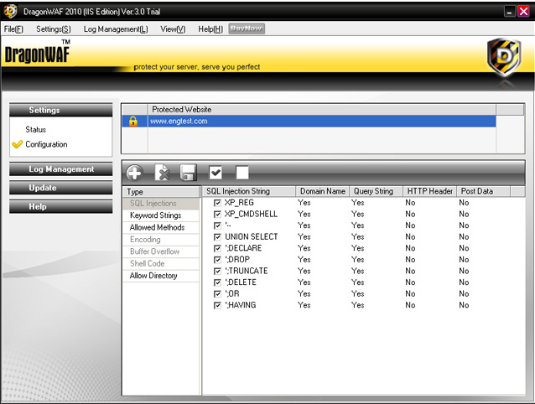Click the Protected Website column header
Viewport: 535px width, 404px height.
(x=322, y=110)
